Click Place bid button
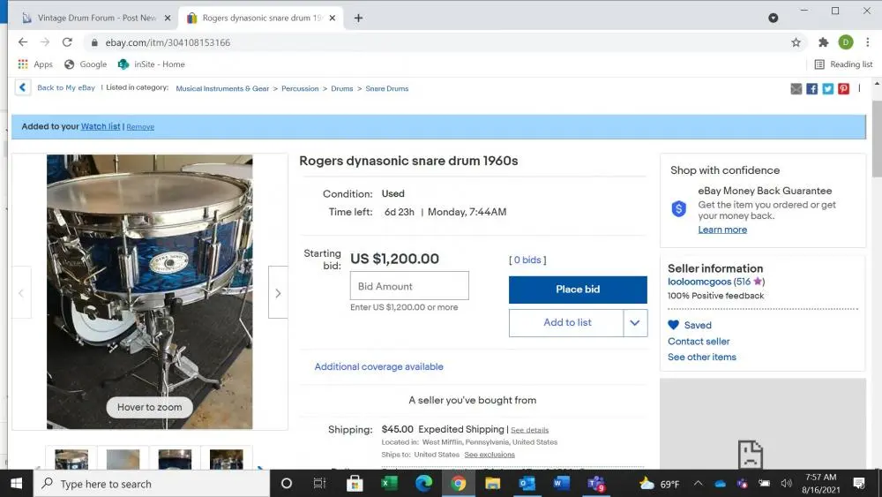This screenshot has width=882, height=497. pos(578,290)
